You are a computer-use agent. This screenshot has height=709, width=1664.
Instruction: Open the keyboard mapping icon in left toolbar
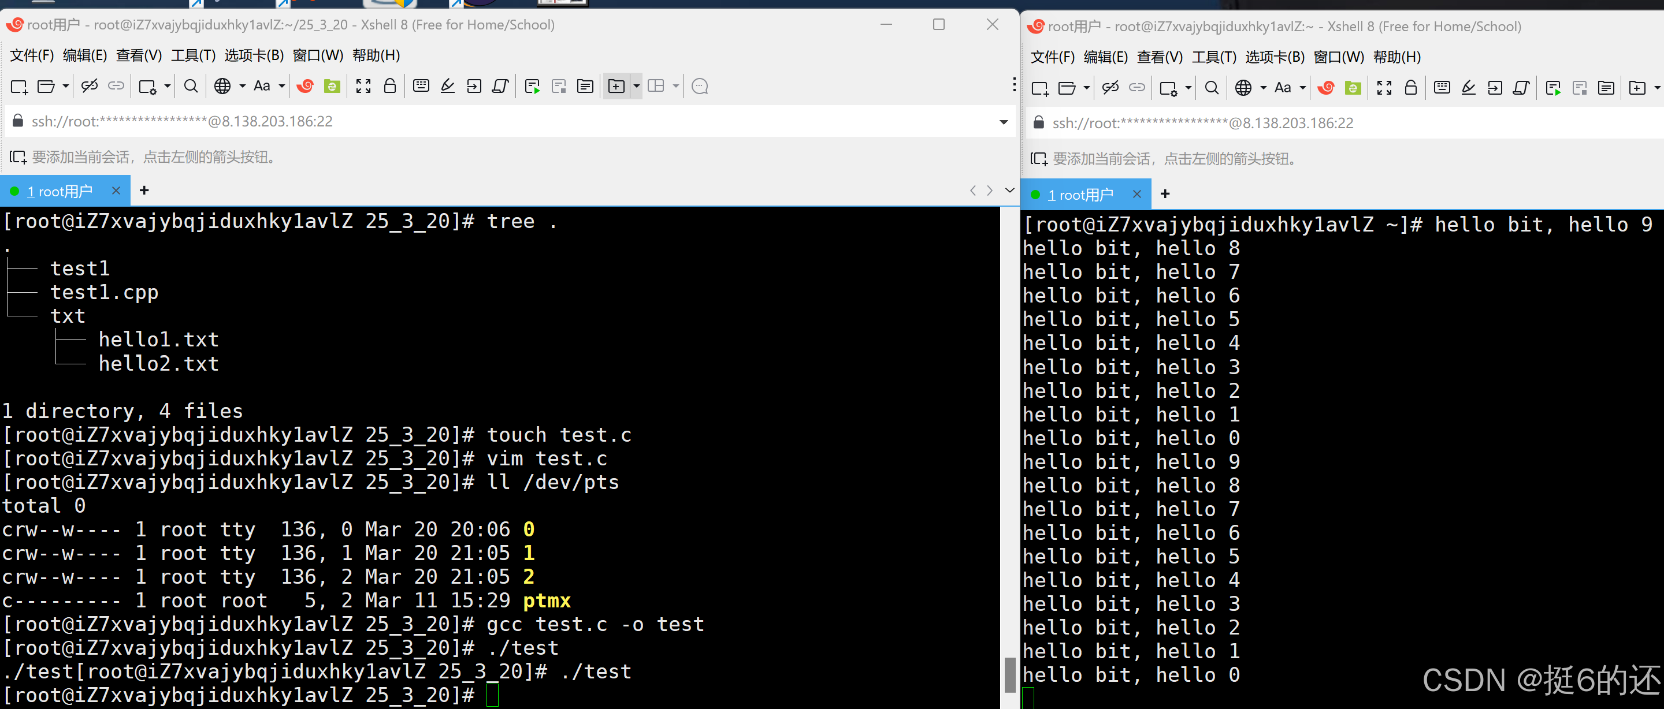click(x=421, y=87)
